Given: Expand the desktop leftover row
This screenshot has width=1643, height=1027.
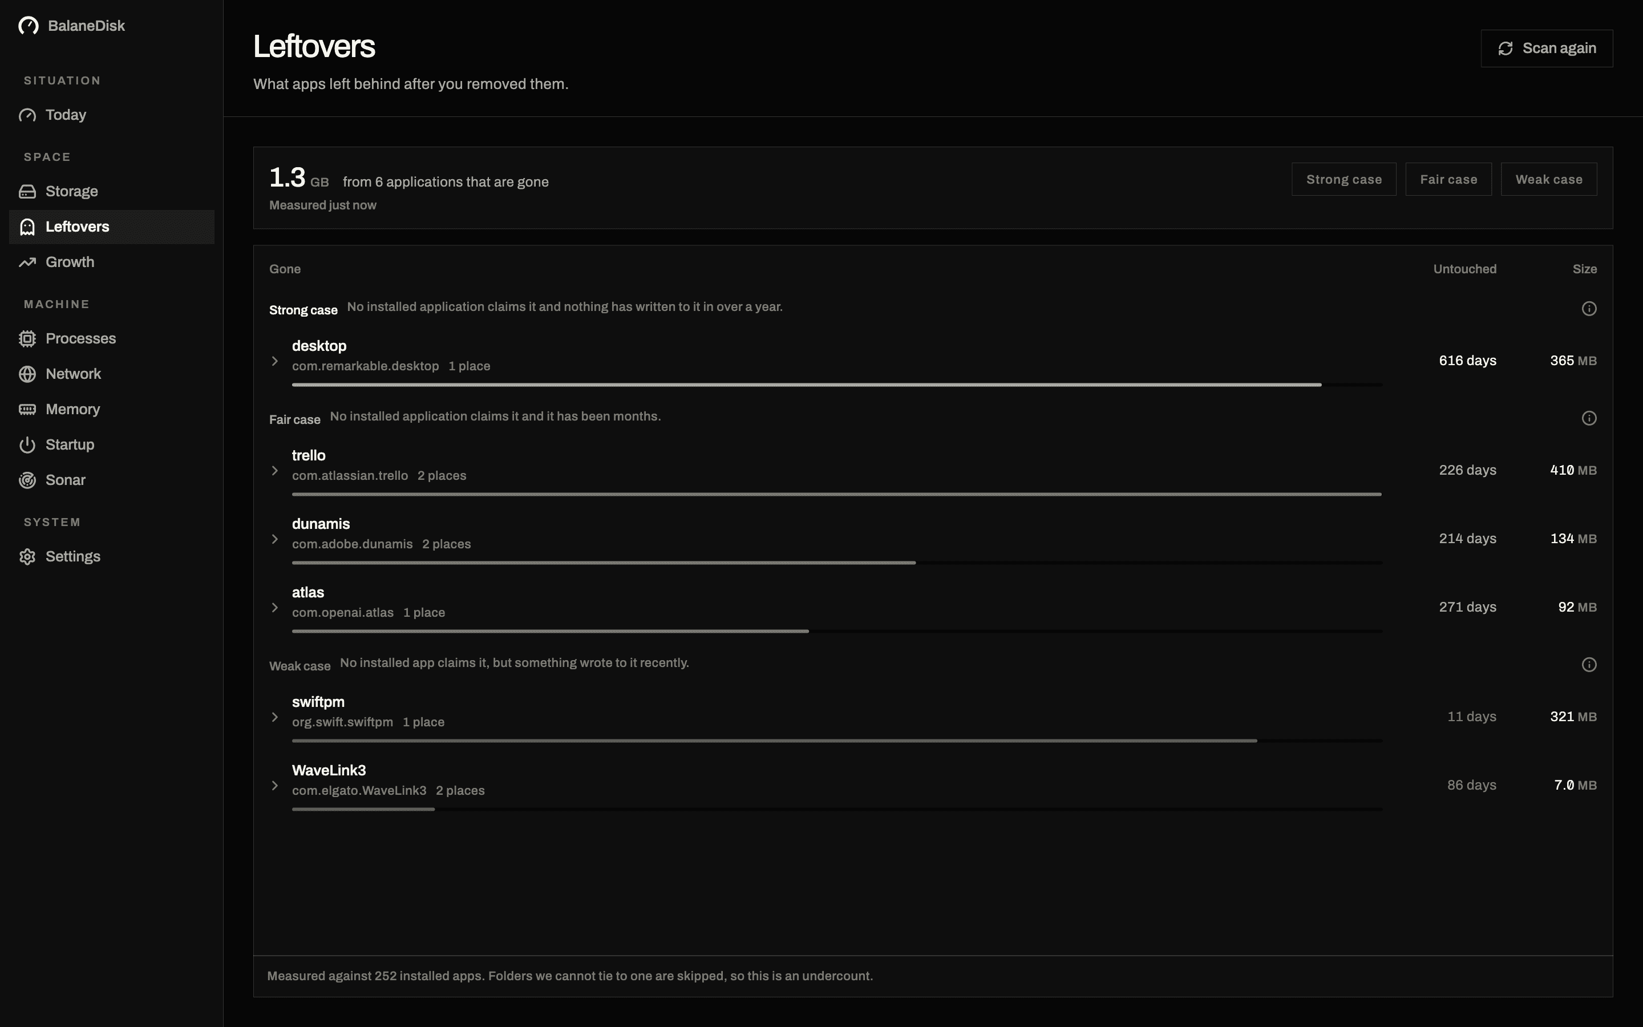Looking at the screenshot, I should point(275,361).
